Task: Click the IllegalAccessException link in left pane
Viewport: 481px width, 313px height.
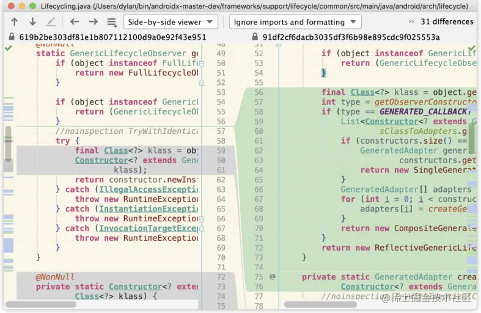Action: point(149,190)
